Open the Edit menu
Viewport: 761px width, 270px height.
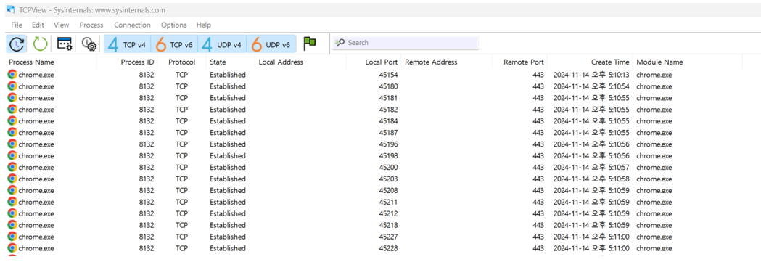tap(38, 25)
